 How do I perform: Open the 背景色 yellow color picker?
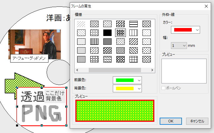pos(127,88)
